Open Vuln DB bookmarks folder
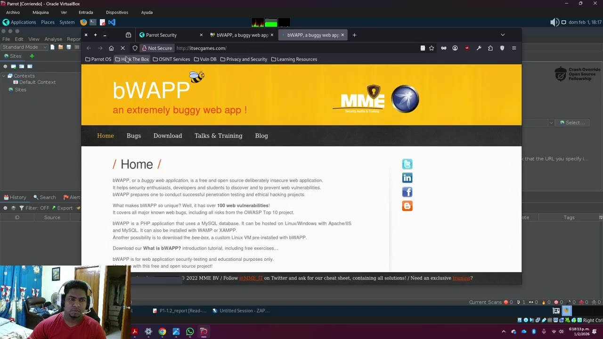The width and height of the screenshot is (603, 339). coord(205,59)
